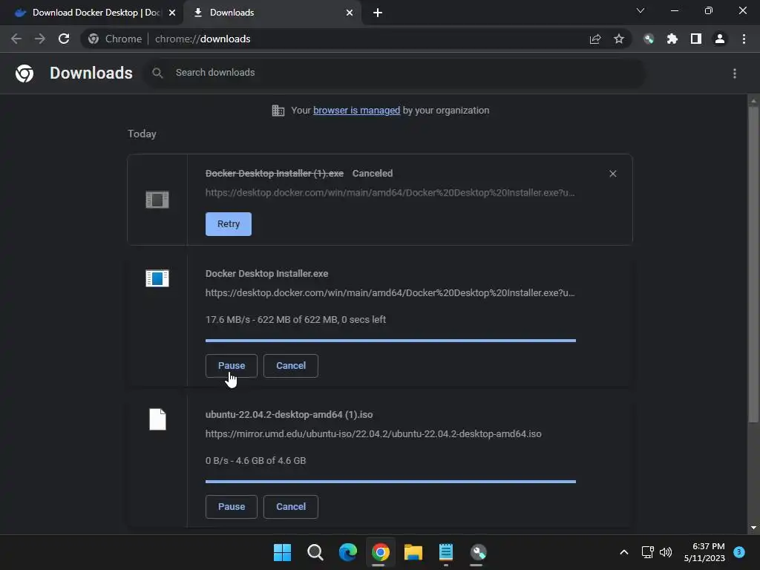
Task: Open the Extensions puzzle icon
Action: click(x=672, y=39)
